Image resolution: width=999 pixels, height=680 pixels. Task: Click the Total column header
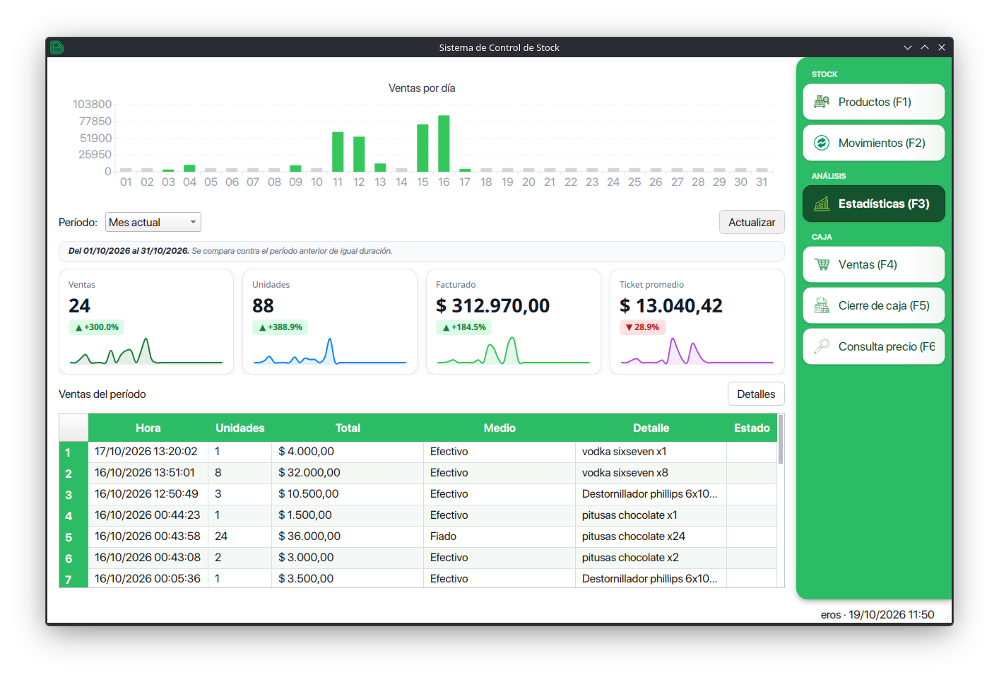348,428
